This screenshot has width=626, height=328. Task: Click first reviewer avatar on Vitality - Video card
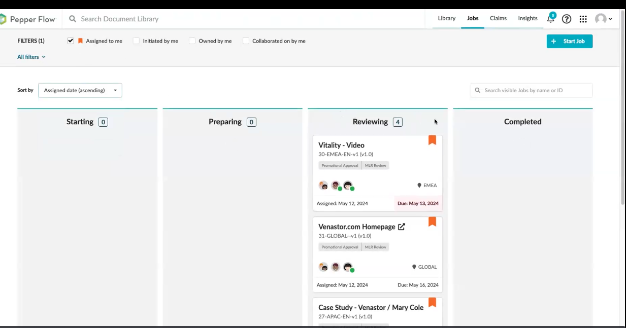323,186
